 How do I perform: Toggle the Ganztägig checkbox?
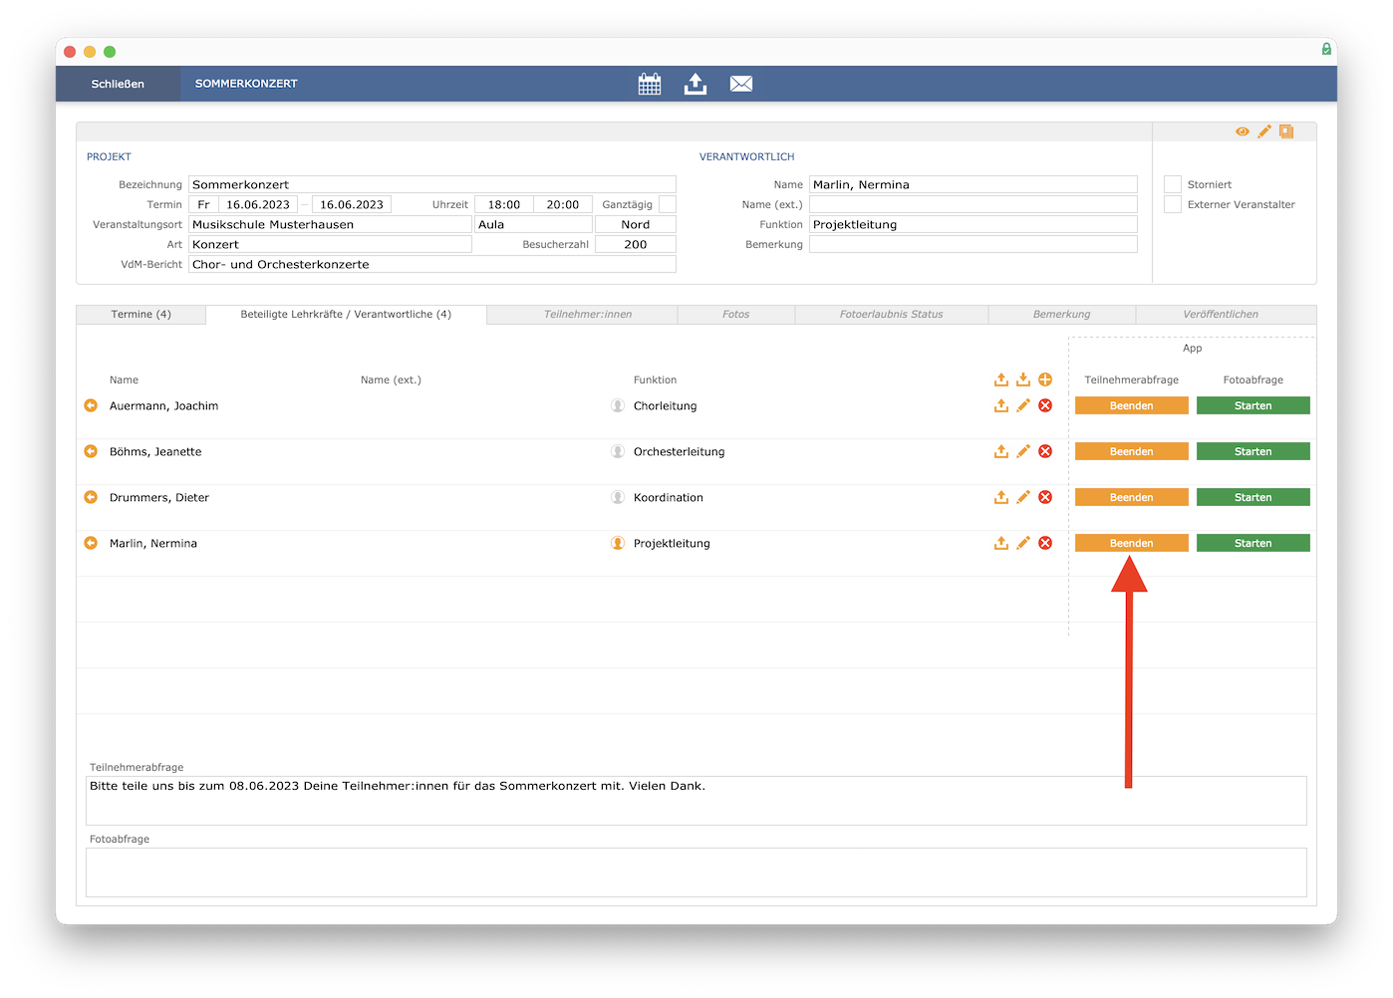coord(668,204)
